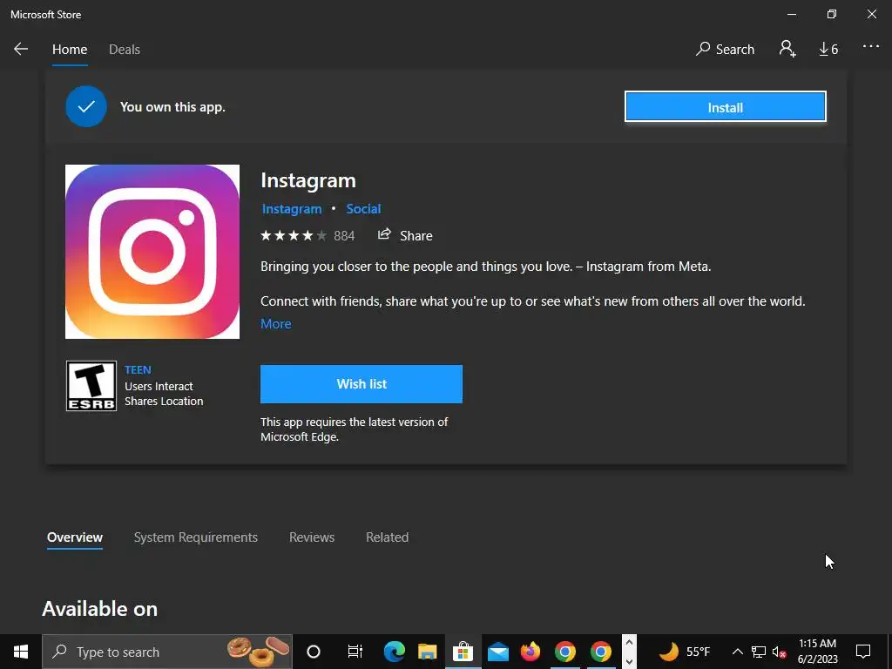
Task: Click the Instagram app logo image
Action: click(152, 252)
